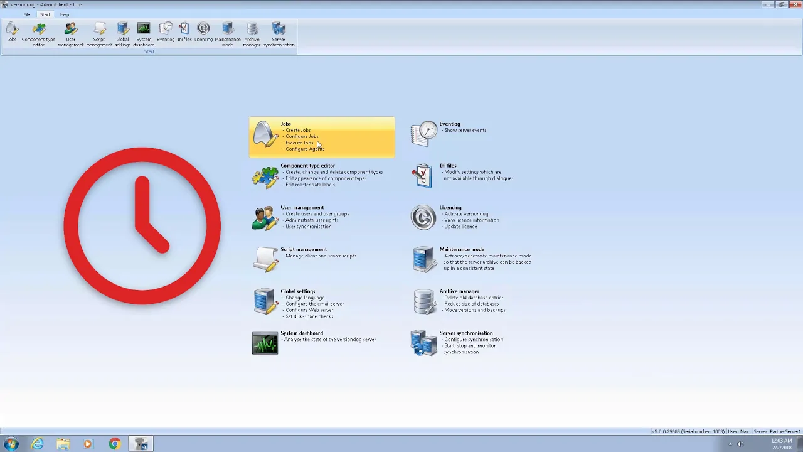The width and height of the screenshot is (803, 452).
Task: Click the versiondog AdminClient taskbar button
Action: click(x=141, y=444)
